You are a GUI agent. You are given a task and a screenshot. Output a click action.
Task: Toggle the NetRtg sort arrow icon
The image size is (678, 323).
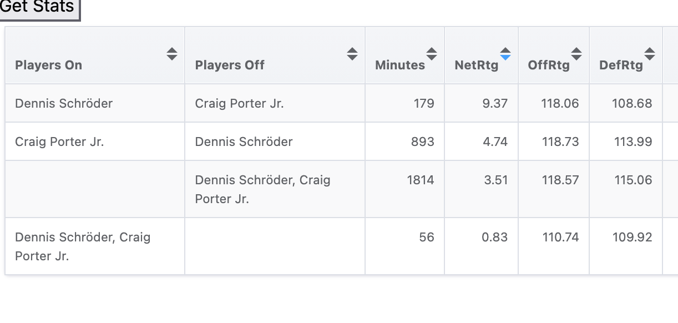point(505,54)
